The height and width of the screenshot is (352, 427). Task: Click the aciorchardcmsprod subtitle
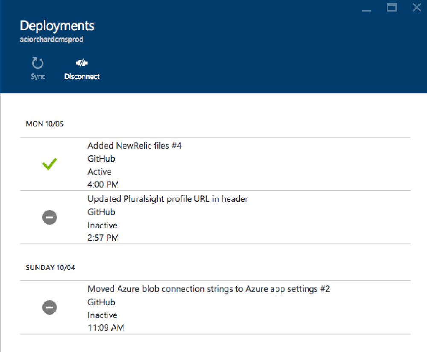point(51,39)
